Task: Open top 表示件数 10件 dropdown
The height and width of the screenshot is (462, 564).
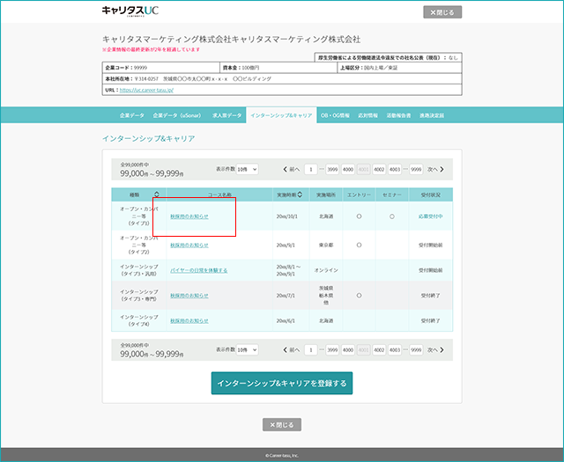Action: 247,169
